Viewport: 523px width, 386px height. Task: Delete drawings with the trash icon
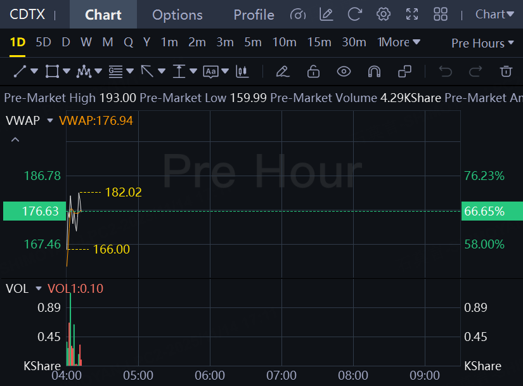tap(506, 72)
